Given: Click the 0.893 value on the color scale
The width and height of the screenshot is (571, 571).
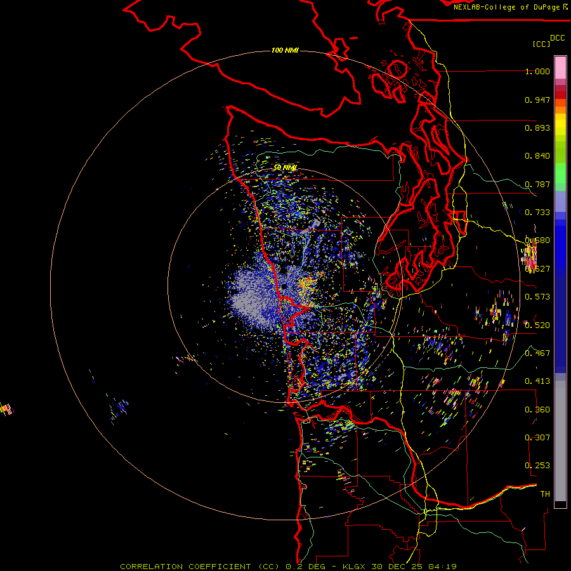Looking at the screenshot, I should point(537,128).
